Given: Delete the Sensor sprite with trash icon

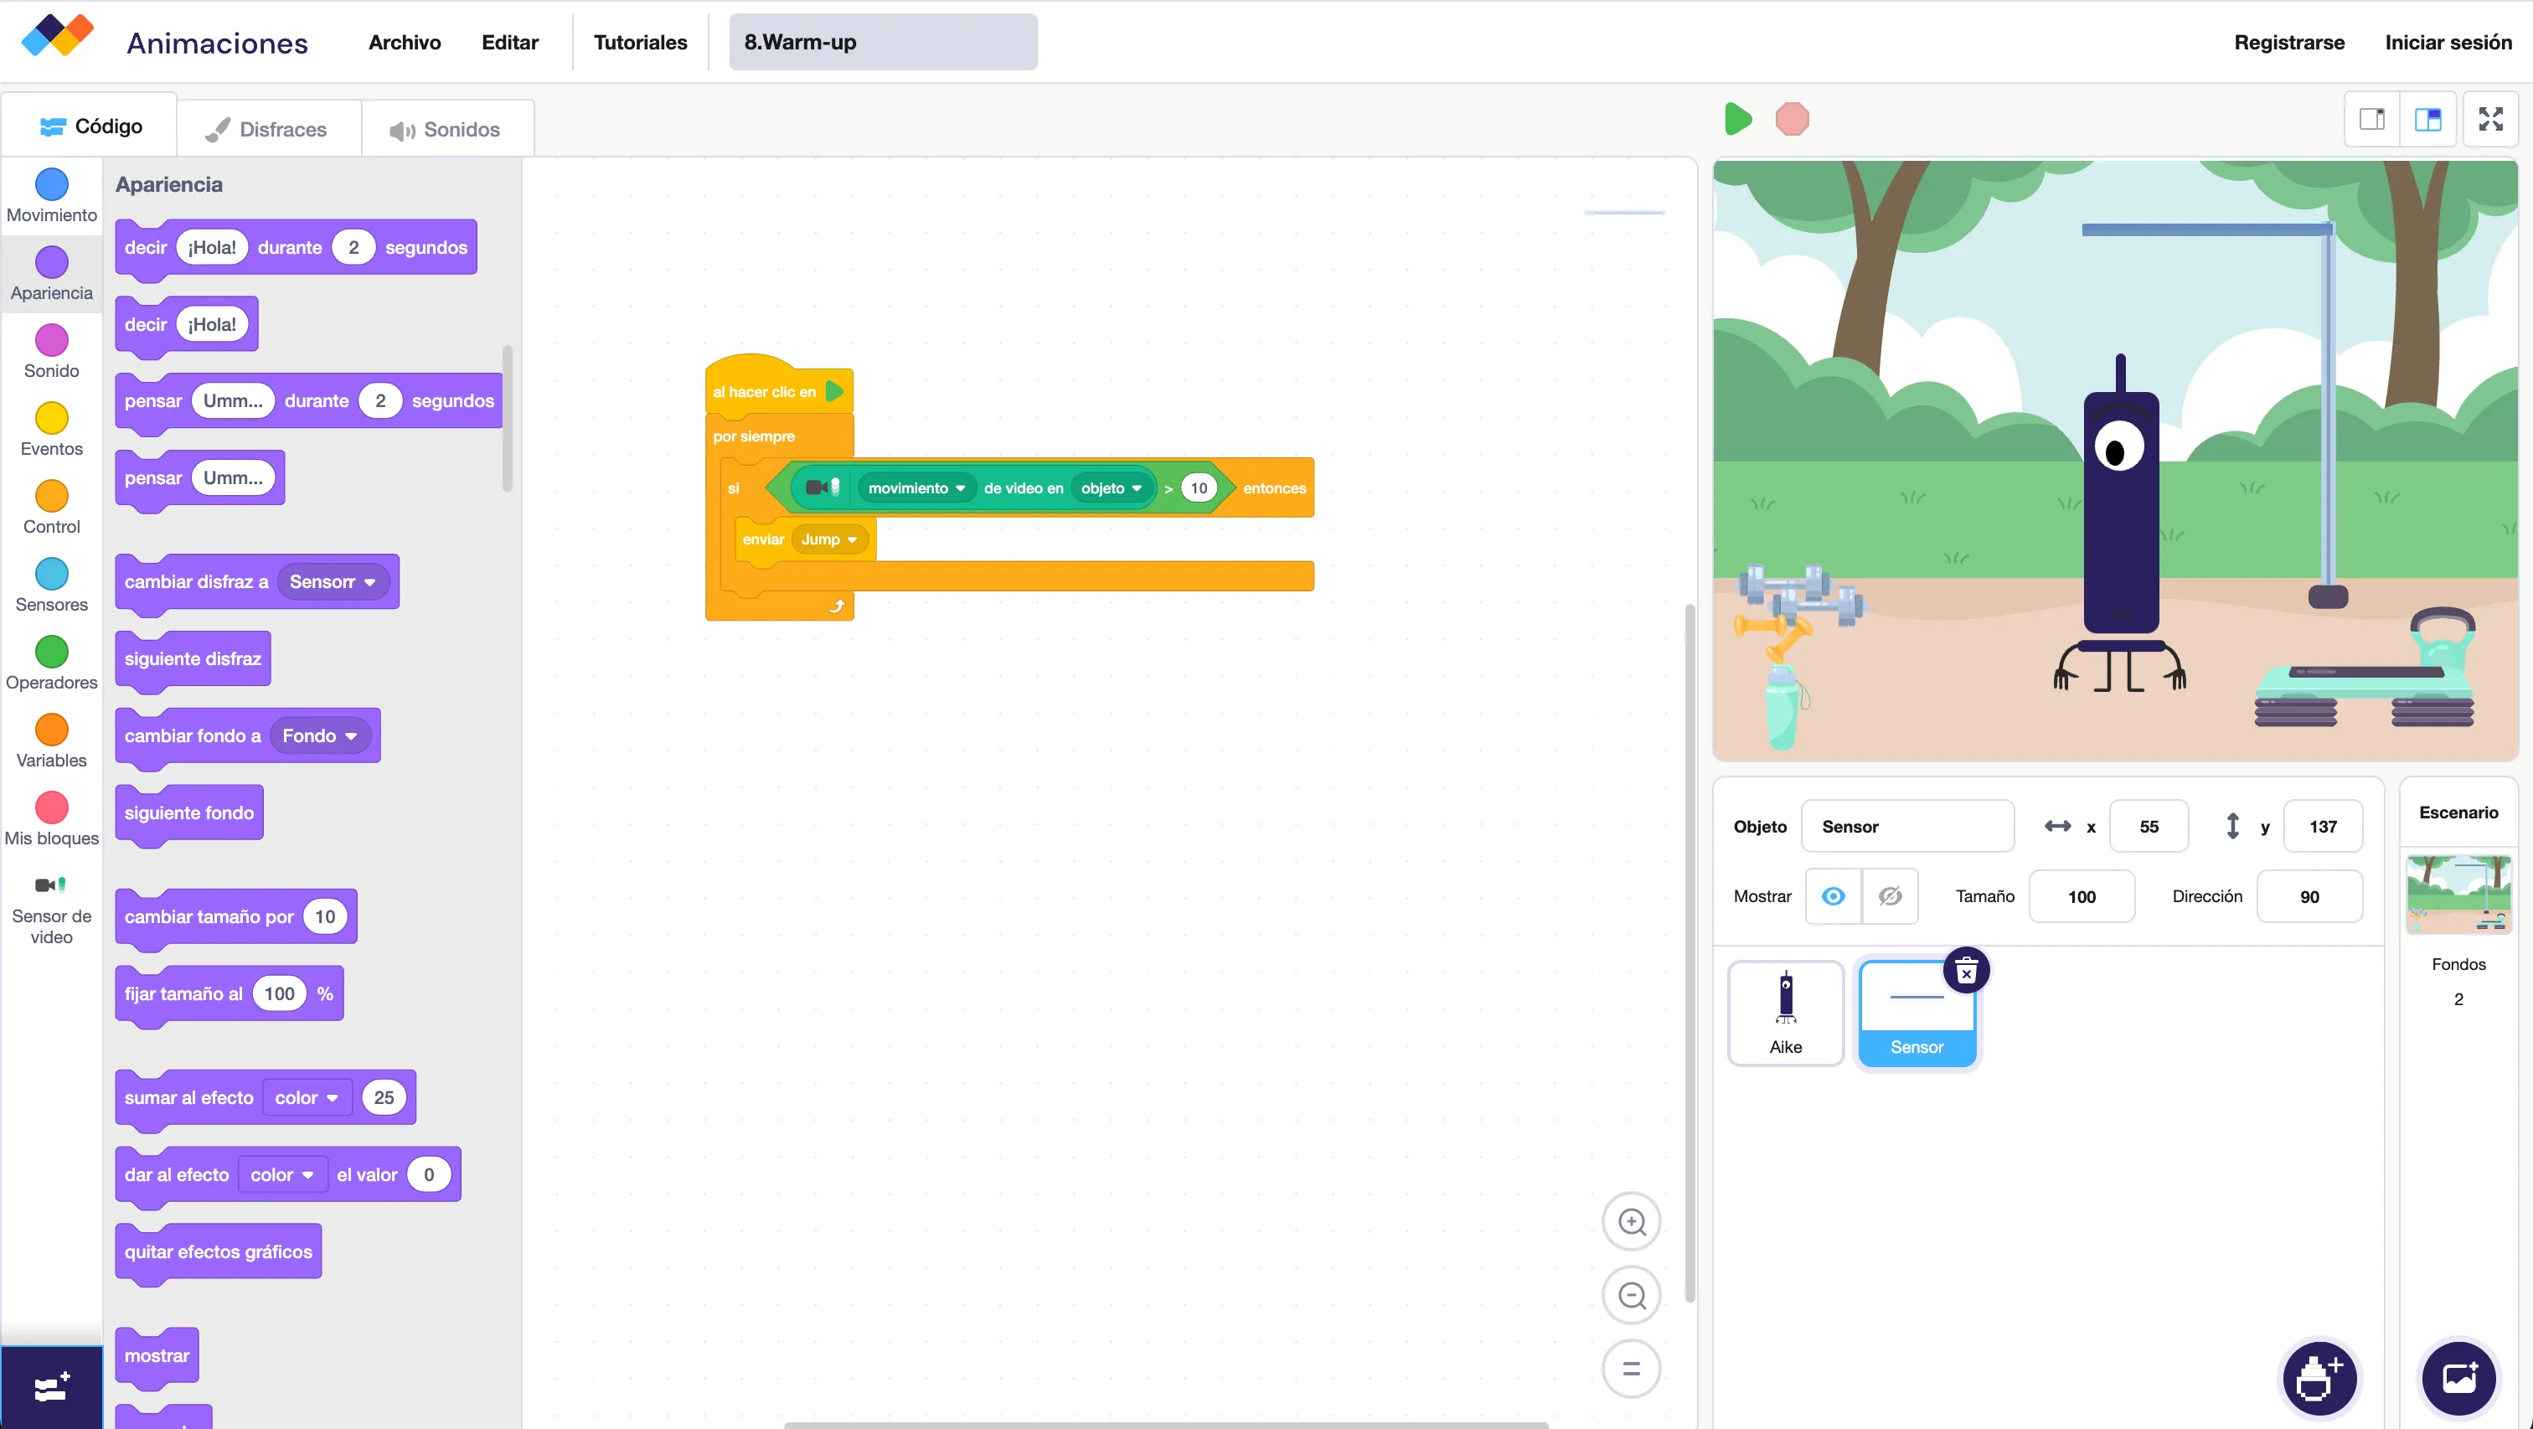Looking at the screenshot, I should coord(1966,972).
